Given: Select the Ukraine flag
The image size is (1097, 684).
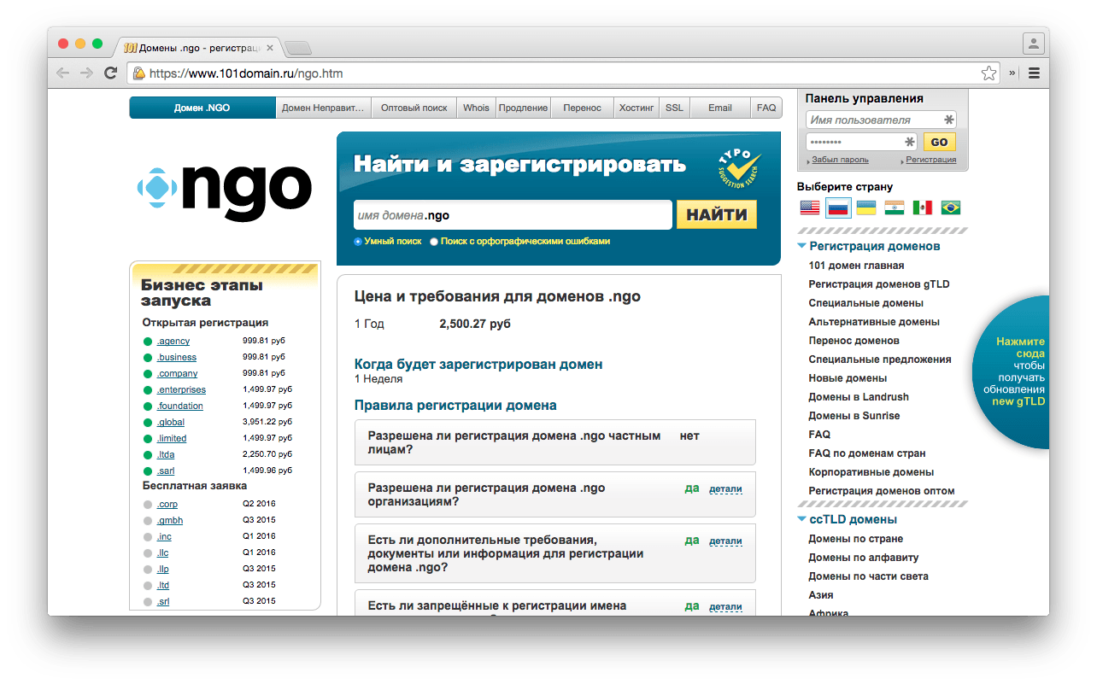Looking at the screenshot, I should click(x=866, y=208).
